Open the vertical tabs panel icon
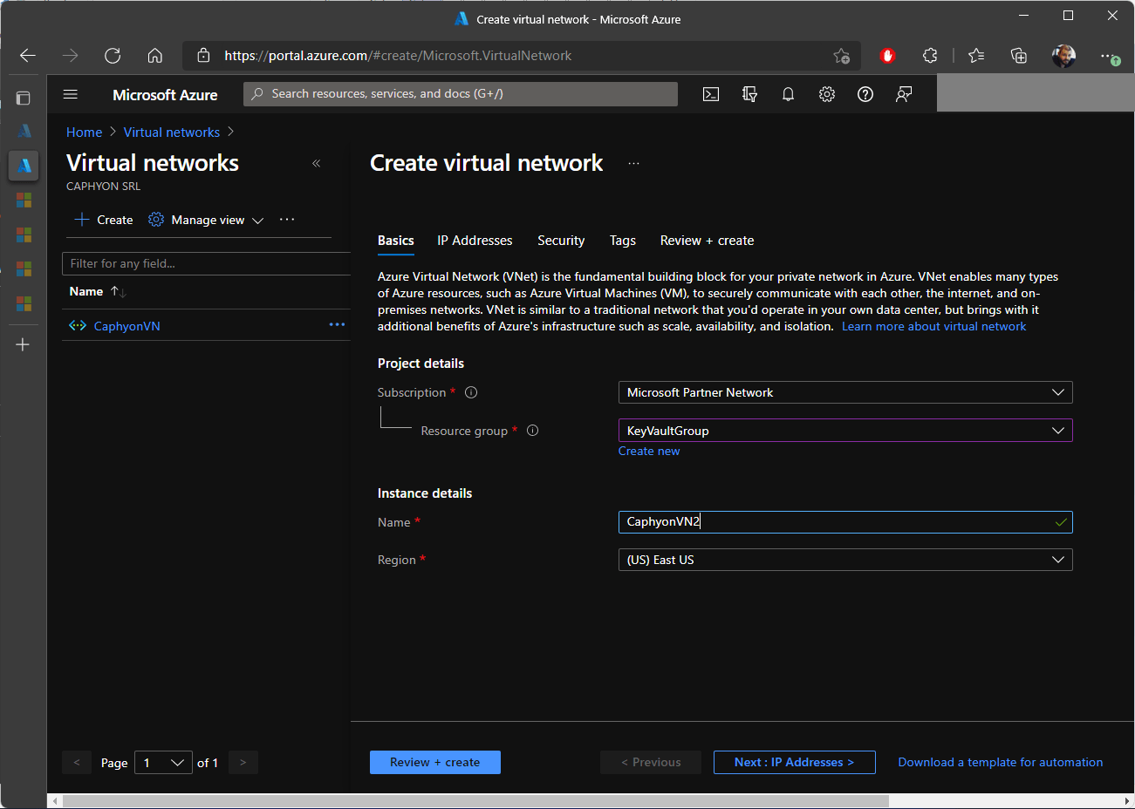Screen dimensions: 1135x809 click(x=24, y=98)
